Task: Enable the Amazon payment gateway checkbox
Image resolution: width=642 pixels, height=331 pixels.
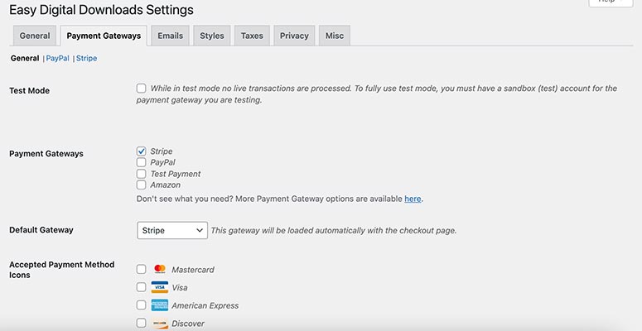Action: 142,185
